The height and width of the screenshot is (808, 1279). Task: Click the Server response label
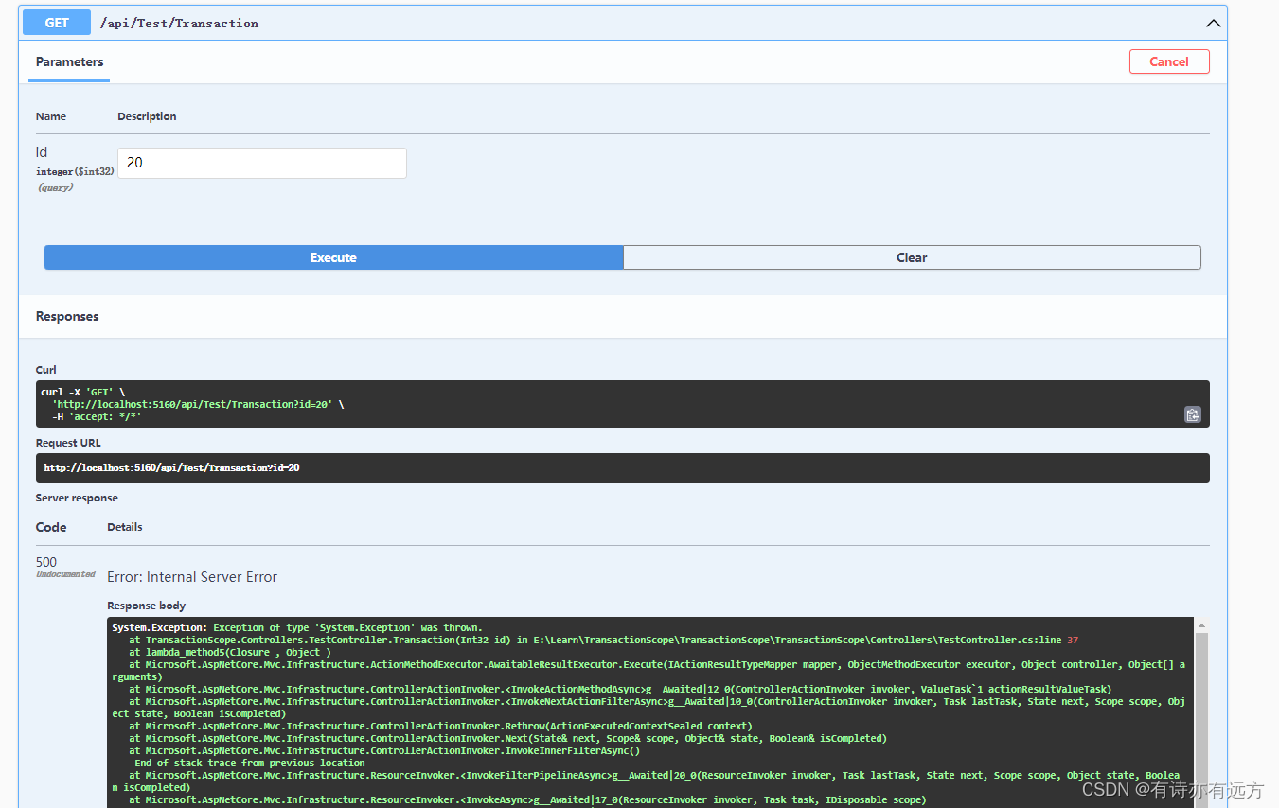(x=77, y=498)
